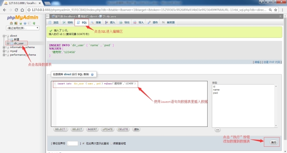Expand the performance_schema database node
Image resolution: width=287 pixels, height=153 pixels.
coord(4,55)
